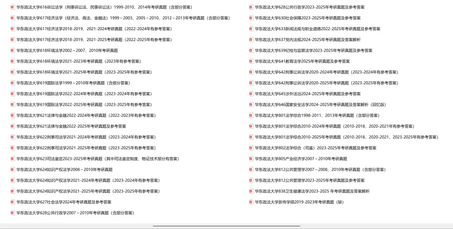The width and height of the screenshot is (453, 229).
Task: Click the PDF icon of 633新闻法规与职业道德 file
Action: click(x=251, y=29)
